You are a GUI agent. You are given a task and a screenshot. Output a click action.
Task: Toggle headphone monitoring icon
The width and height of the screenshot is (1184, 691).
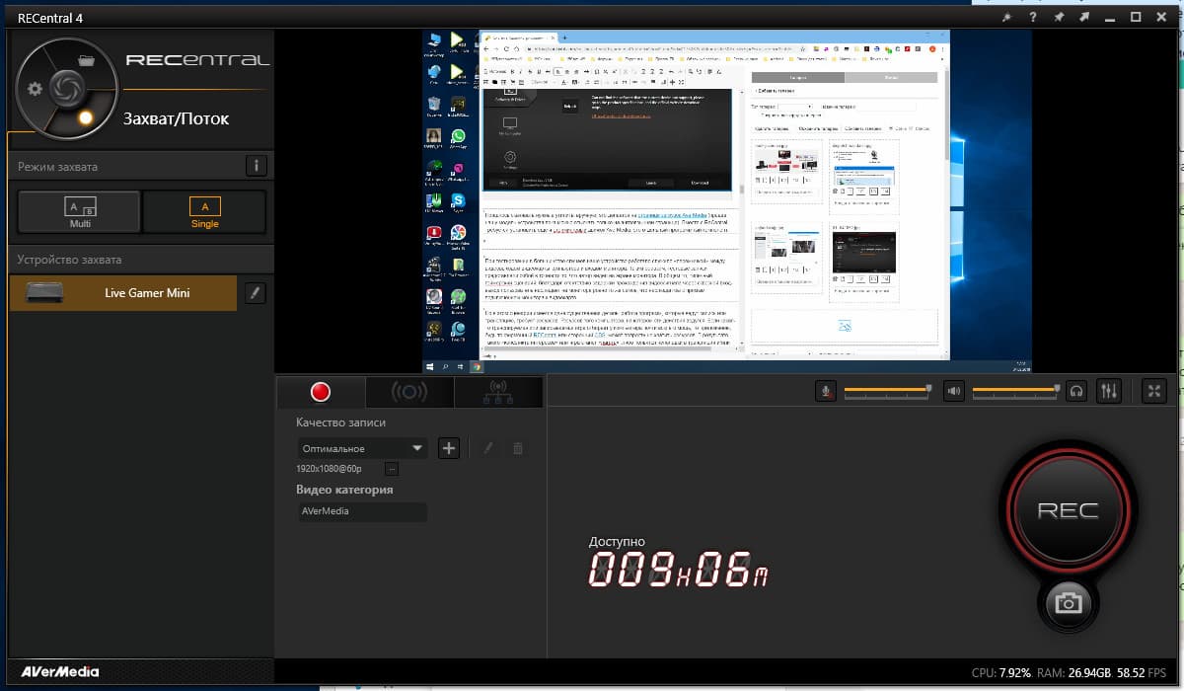(x=1076, y=391)
